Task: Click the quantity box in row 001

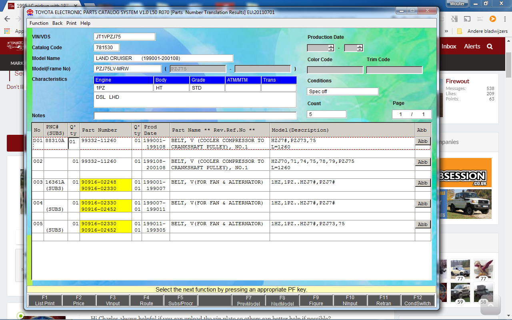Action: pos(74,143)
